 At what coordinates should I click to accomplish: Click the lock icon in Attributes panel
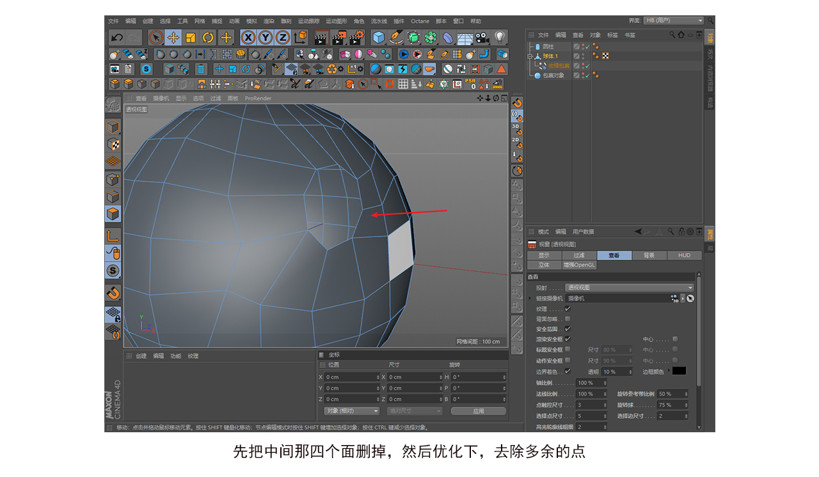(x=681, y=231)
